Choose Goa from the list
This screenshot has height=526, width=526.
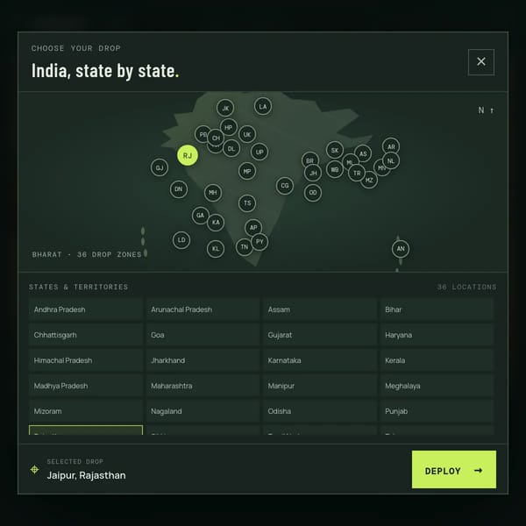(x=203, y=335)
